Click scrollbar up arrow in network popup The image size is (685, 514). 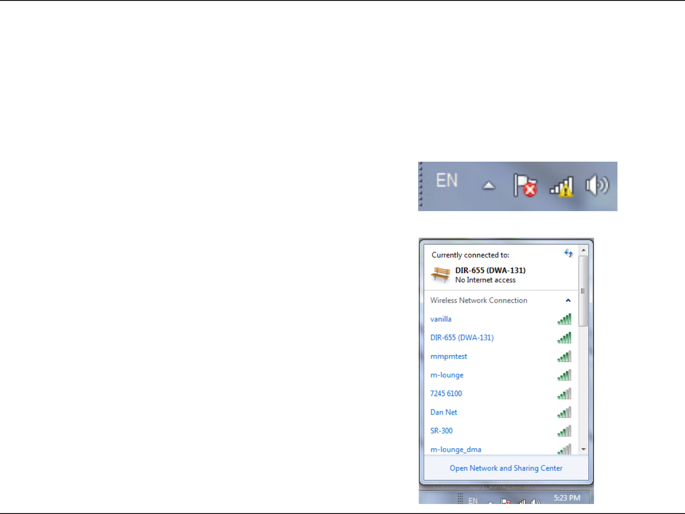point(584,250)
